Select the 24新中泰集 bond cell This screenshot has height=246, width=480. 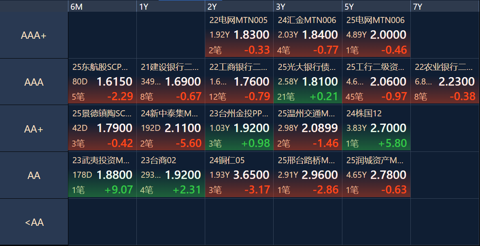171,128
